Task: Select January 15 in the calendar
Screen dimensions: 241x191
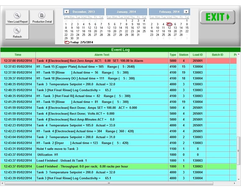Action: click(x=127, y=28)
